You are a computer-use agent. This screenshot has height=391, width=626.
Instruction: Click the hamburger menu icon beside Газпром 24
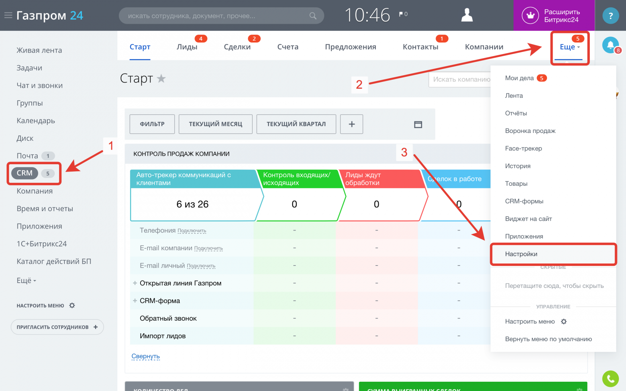[8, 15]
